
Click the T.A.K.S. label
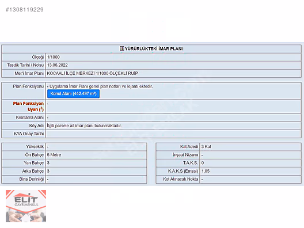tap(191, 163)
